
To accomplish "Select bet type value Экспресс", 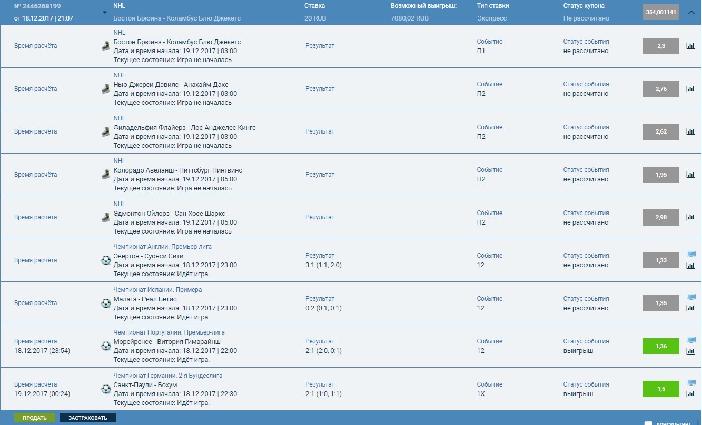I will [x=492, y=18].
